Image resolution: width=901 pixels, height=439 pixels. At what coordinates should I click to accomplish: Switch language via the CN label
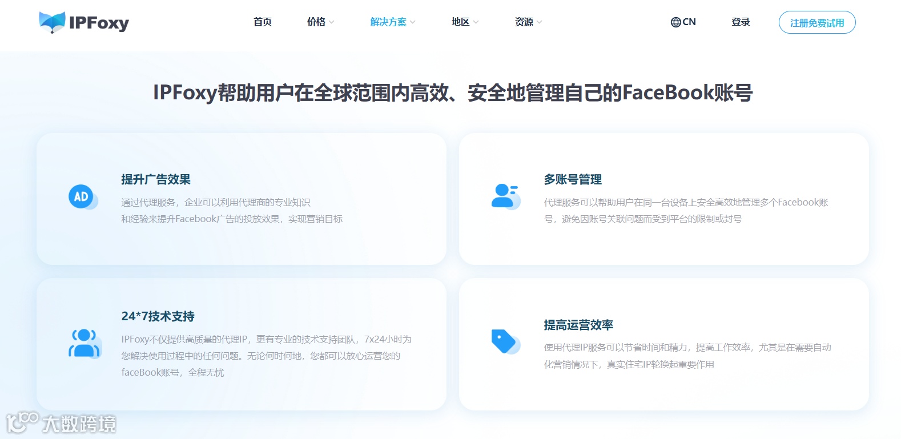689,22
